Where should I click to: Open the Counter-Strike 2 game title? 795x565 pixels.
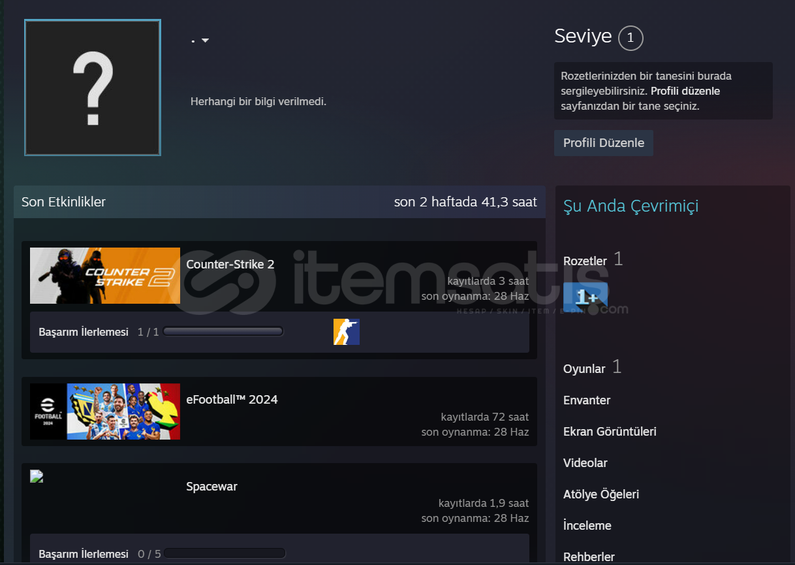[230, 265]
